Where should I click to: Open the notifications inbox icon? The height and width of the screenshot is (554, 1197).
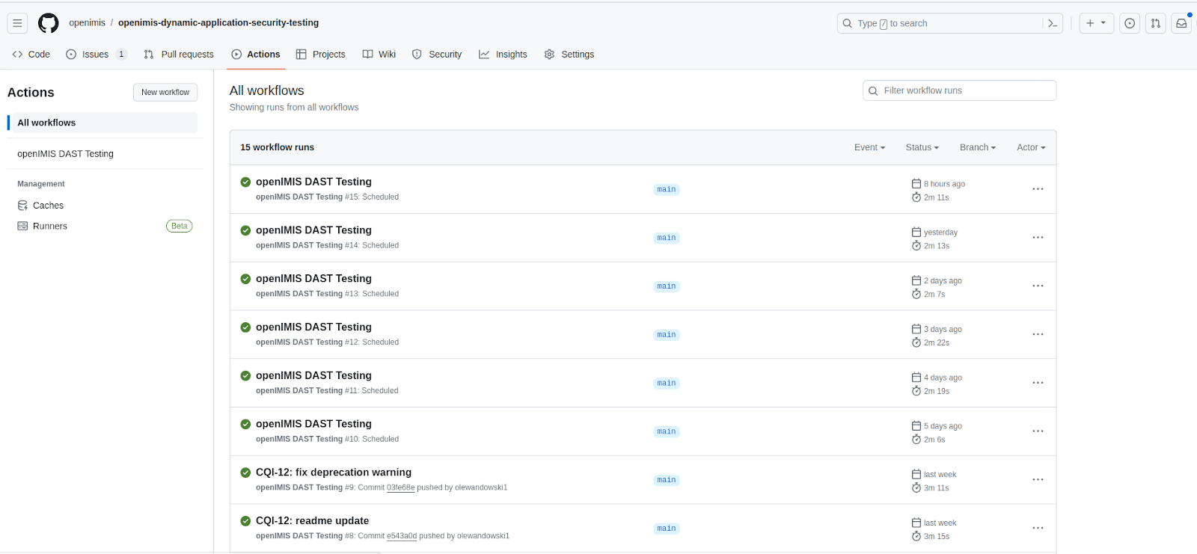pos(1181,23)
